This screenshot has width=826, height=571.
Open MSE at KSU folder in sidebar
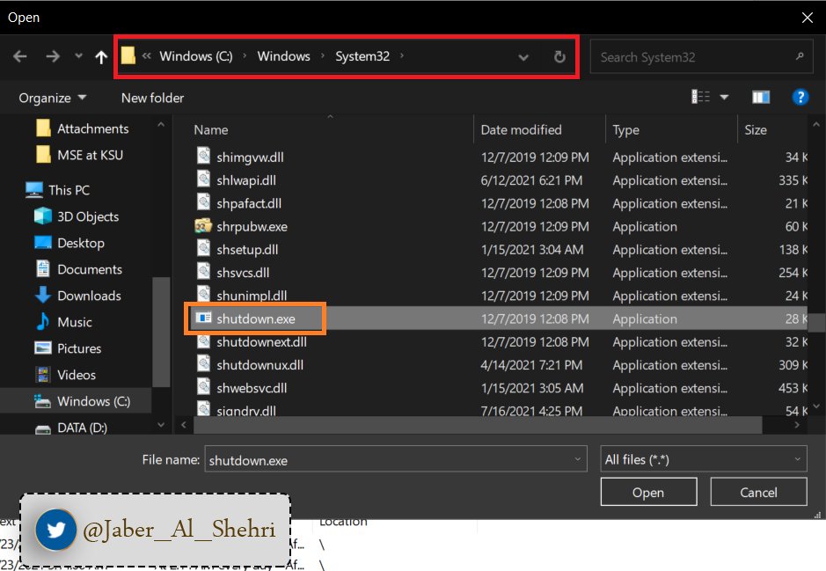pos(79,155)
